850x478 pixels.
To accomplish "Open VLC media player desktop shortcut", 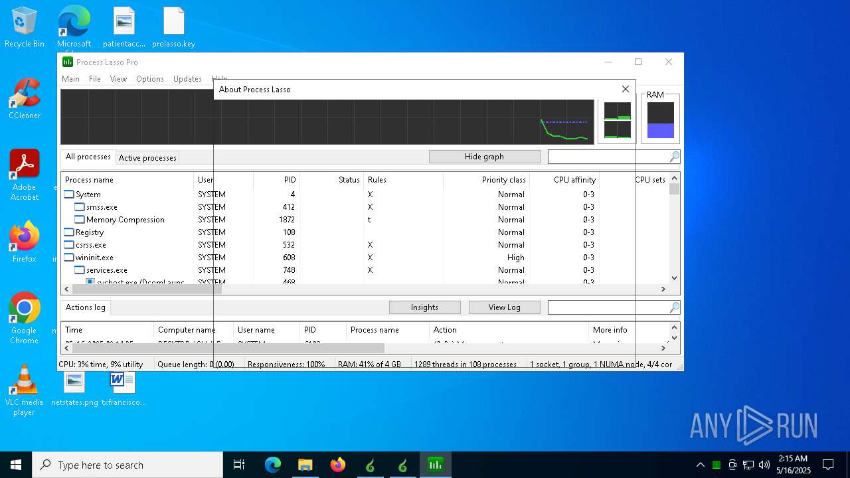I will [x=25, y=390].
